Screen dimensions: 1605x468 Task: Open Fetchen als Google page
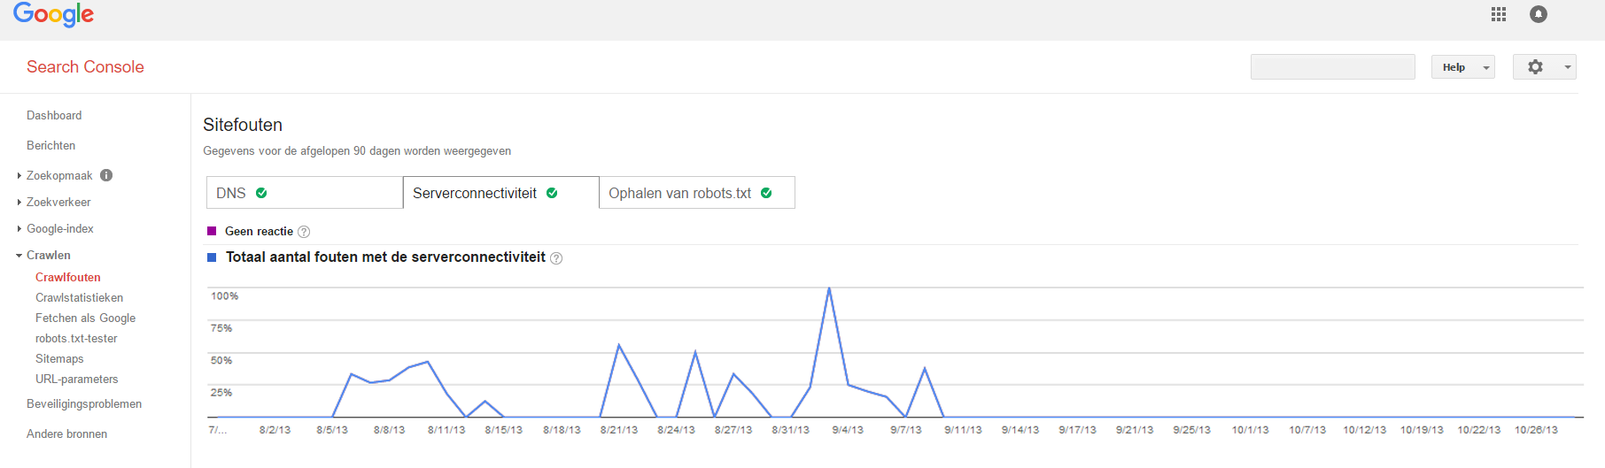coord(85,318)
